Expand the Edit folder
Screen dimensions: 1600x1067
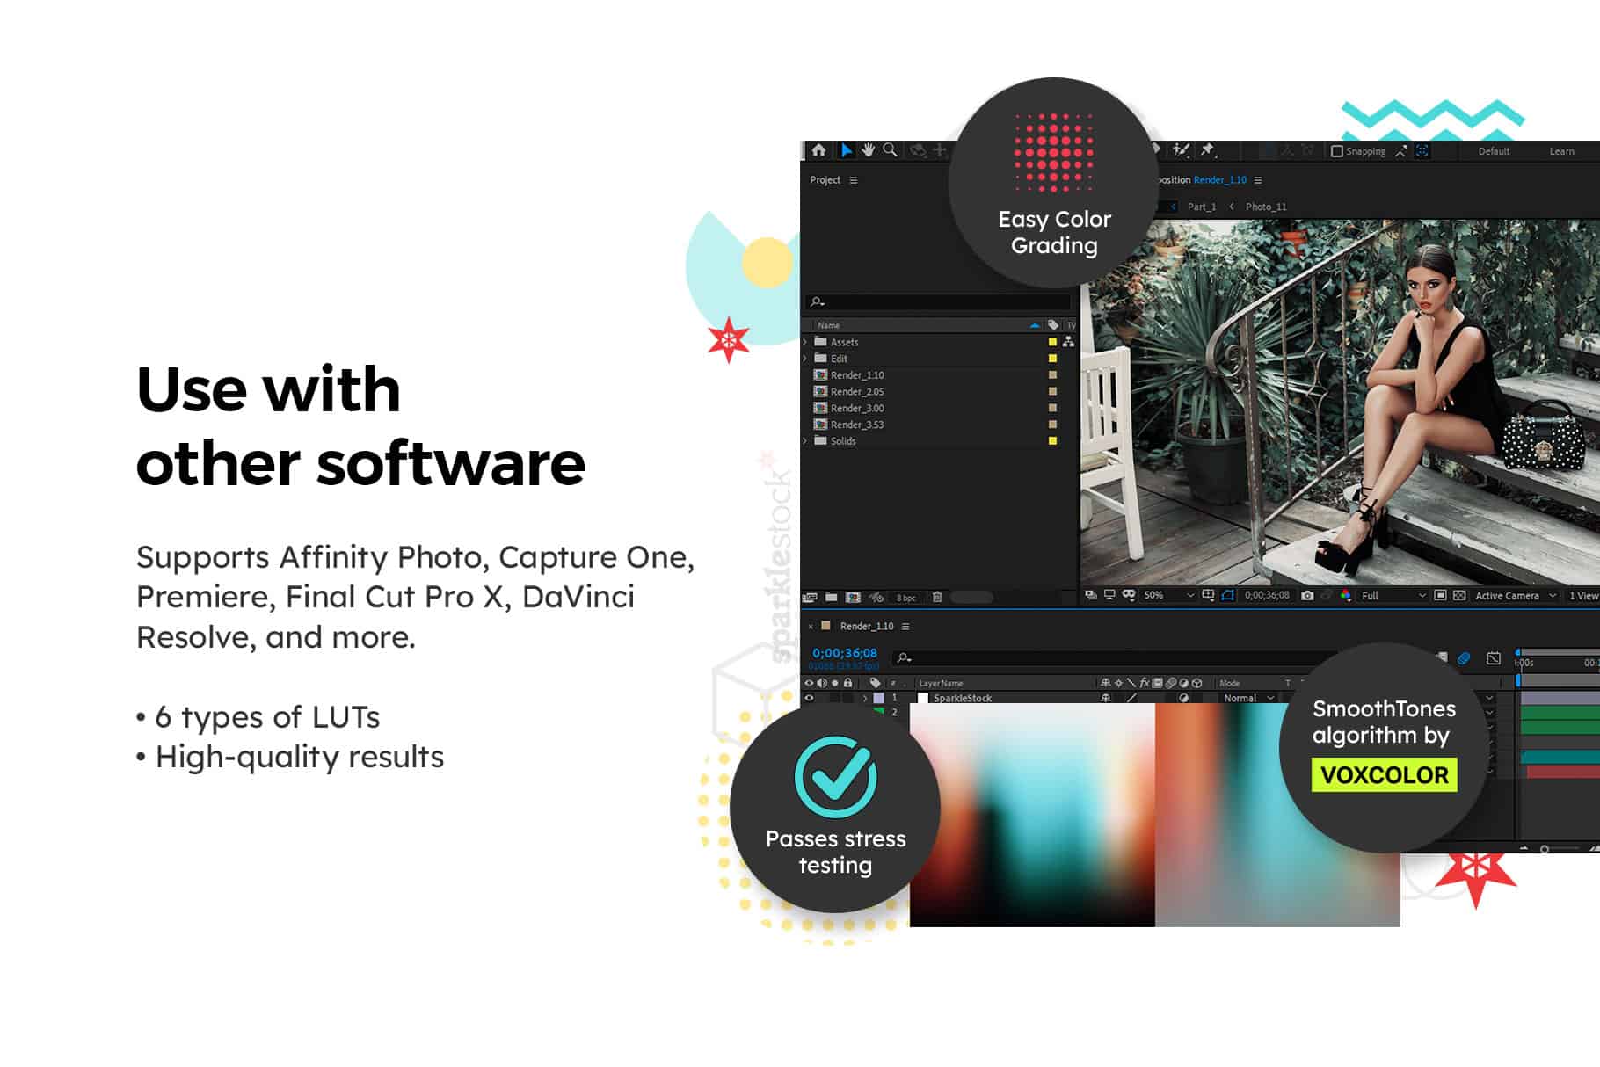(x=805, y=359)
